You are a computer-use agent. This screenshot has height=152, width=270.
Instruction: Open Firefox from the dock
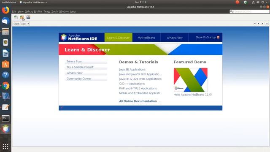[5, 10]
